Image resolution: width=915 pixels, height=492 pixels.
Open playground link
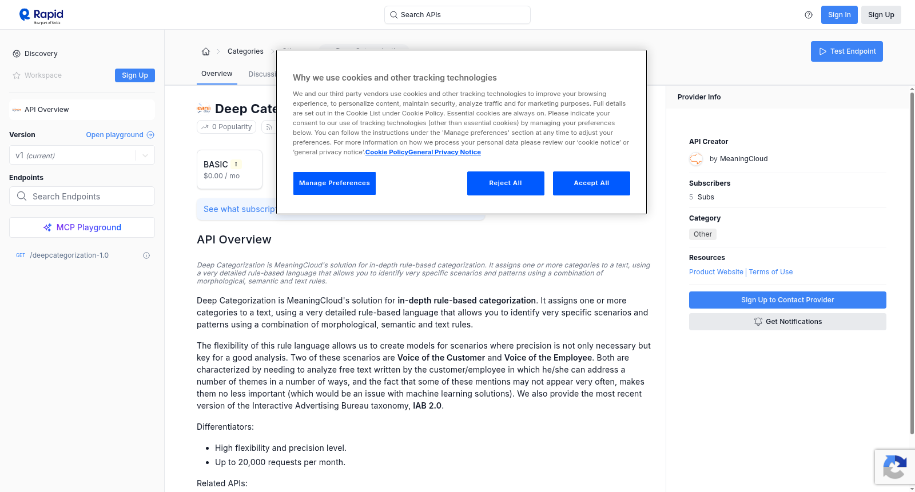pyautogui.click(x=120, y=135)
